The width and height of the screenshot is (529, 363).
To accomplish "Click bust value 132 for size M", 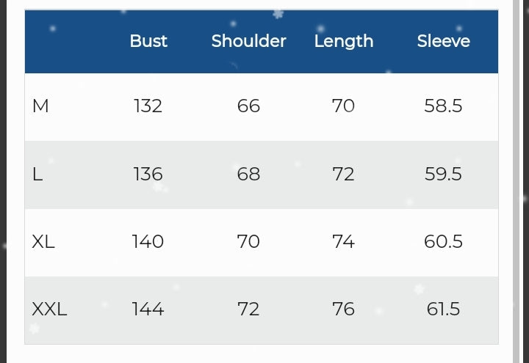I will 148,106.
